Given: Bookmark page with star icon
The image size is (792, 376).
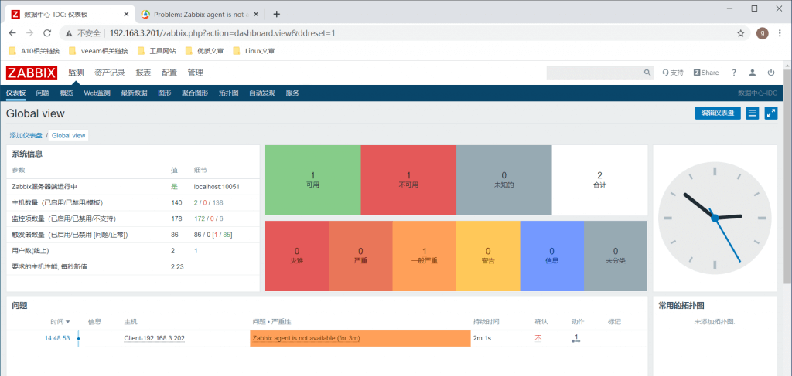Looking at the screenshot, I should point(740,33).
